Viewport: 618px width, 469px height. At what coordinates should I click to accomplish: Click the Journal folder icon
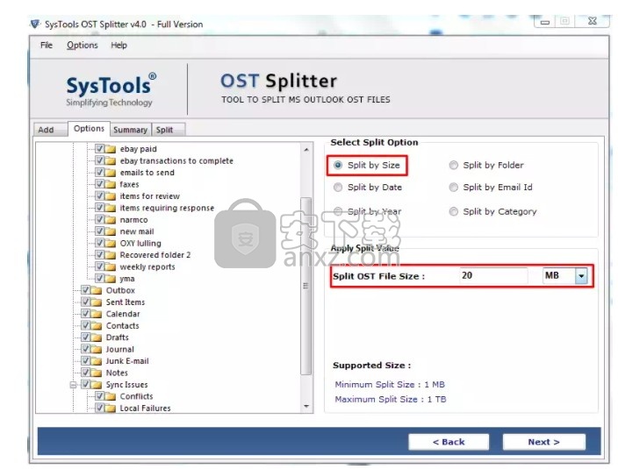(97, 350)
